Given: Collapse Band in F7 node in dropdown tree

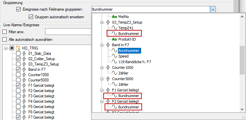Looking at the screenshot, I should click(102, 45).
